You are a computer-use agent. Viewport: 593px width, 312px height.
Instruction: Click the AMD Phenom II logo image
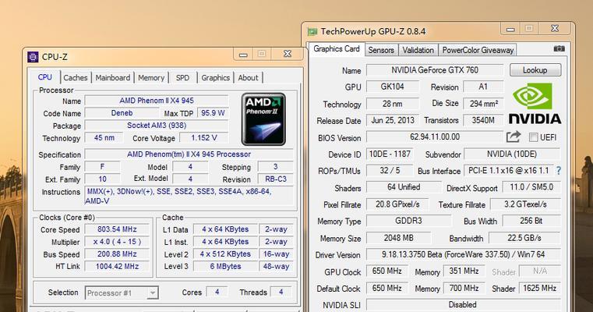(263, 119)
